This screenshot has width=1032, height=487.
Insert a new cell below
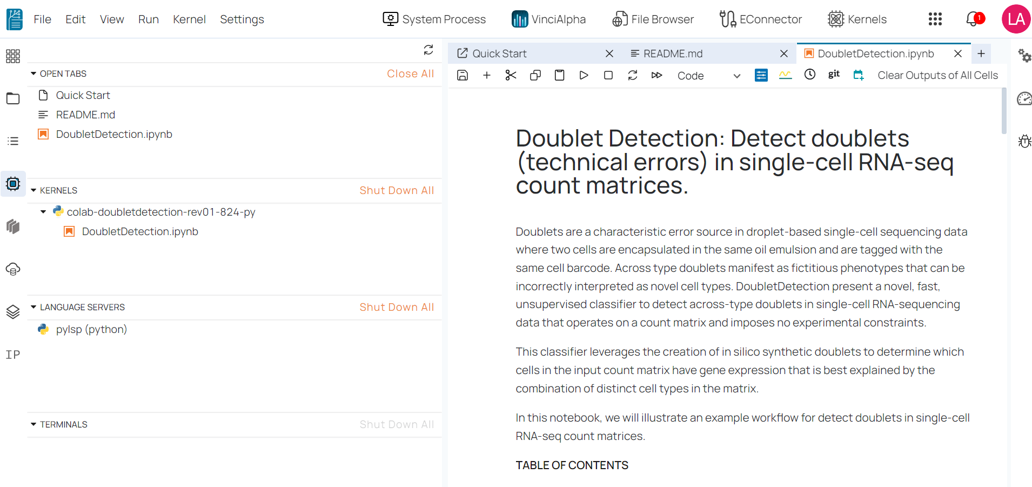click(487, 75)
